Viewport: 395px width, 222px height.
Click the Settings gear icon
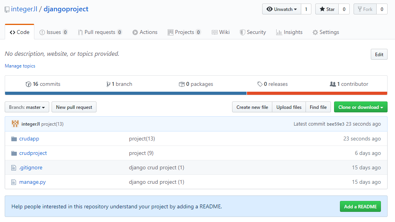[315, 32]
